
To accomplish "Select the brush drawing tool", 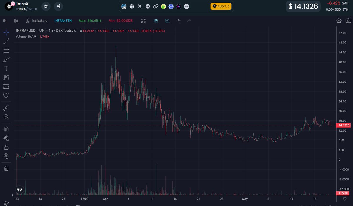I will click(x=6, y=60).
